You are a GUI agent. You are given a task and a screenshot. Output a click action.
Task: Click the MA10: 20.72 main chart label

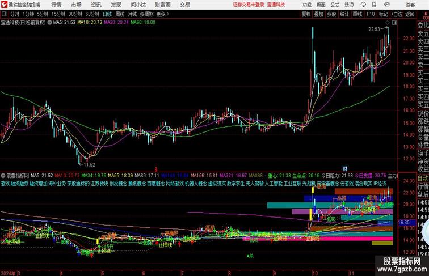[90, 23]
